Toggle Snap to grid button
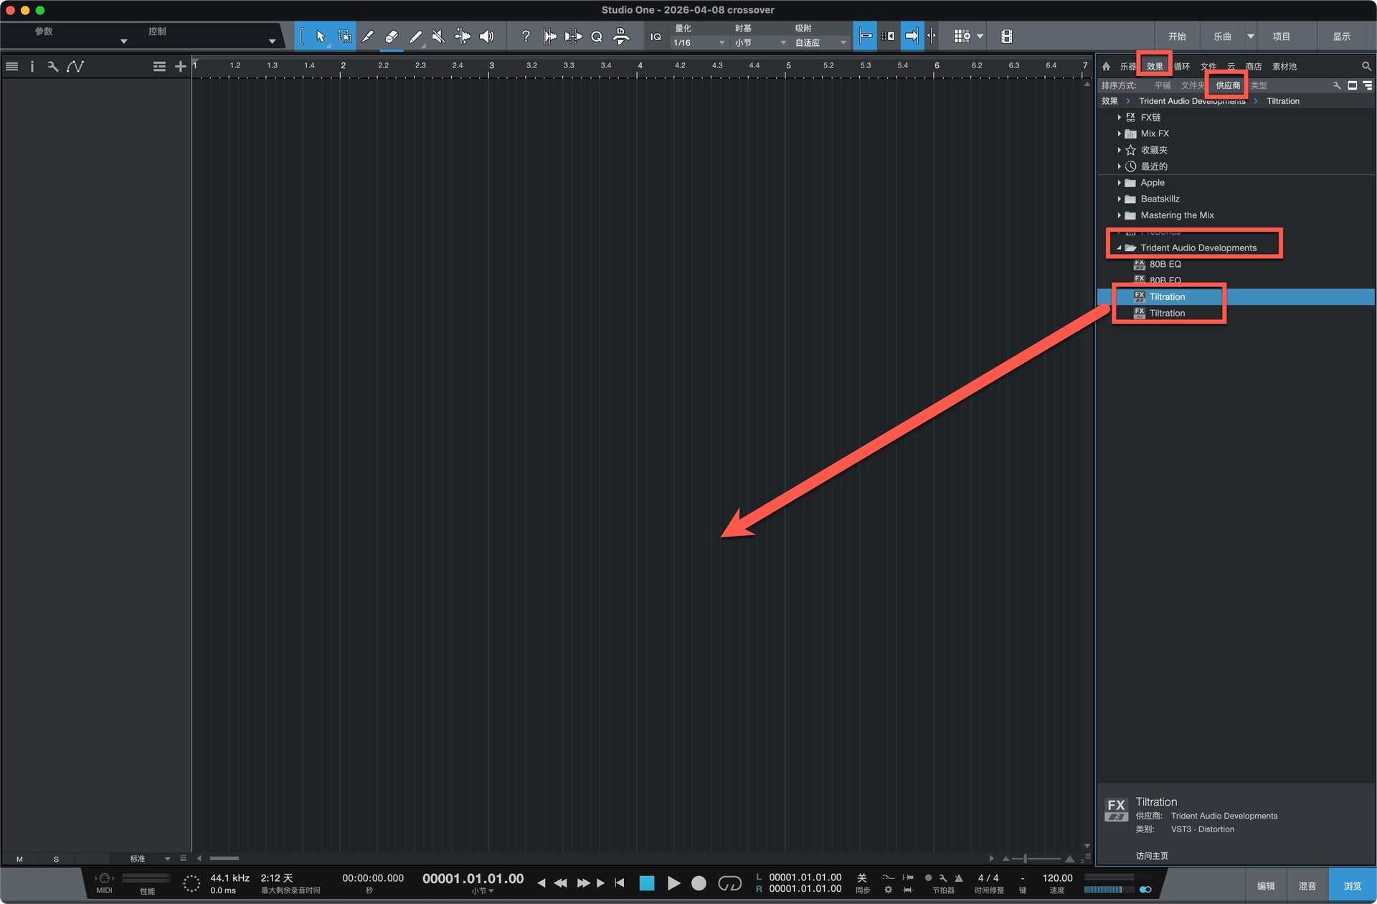 pyautogui.click(x=865, y=37)
